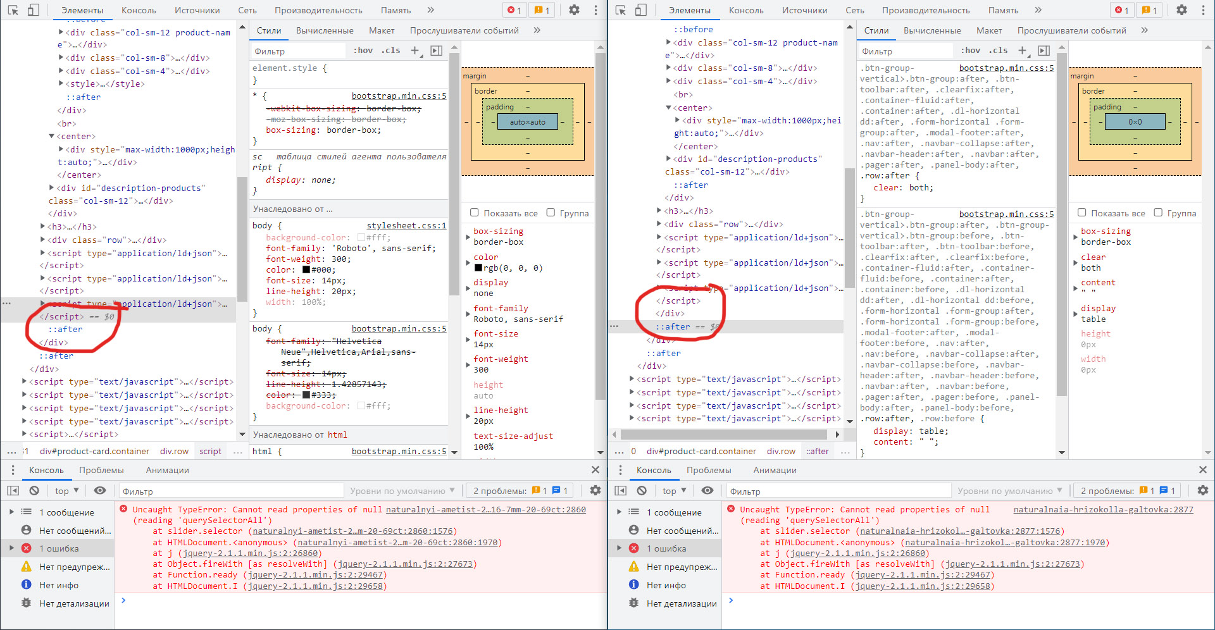Activate element inspector in right DevTools window

tap(621, 10)
